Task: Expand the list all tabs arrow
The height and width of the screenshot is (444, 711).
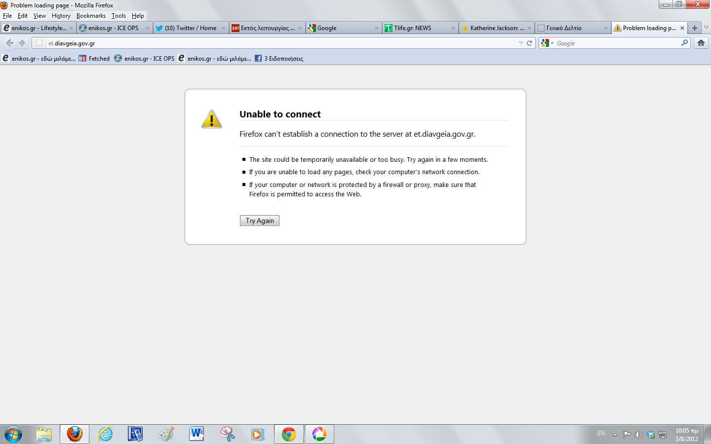Action: (x=706, y=28)
